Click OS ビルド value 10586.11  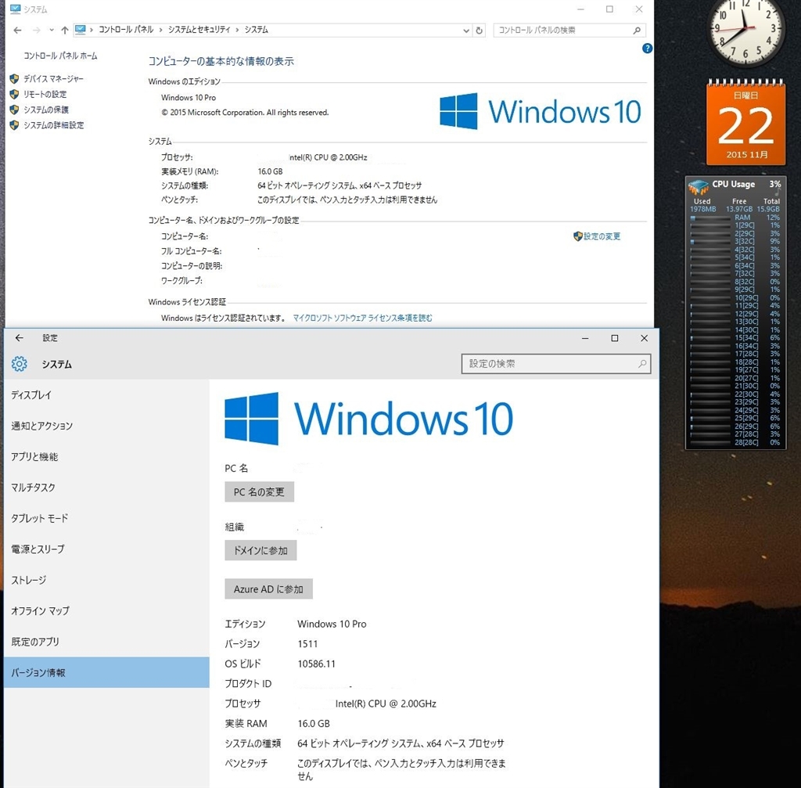tap(316, 664)
